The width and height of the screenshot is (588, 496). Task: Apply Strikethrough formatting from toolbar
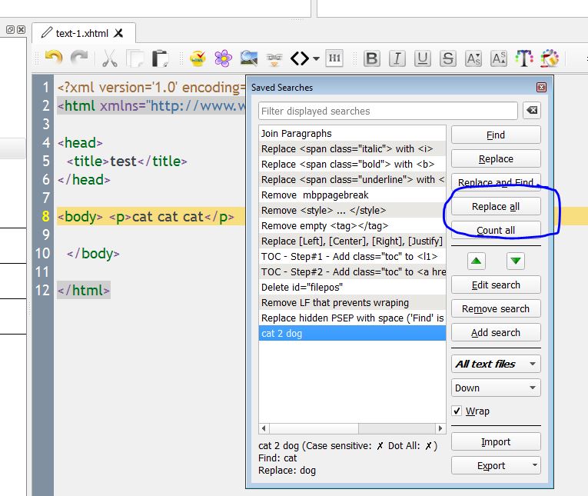tap(448, 58)
